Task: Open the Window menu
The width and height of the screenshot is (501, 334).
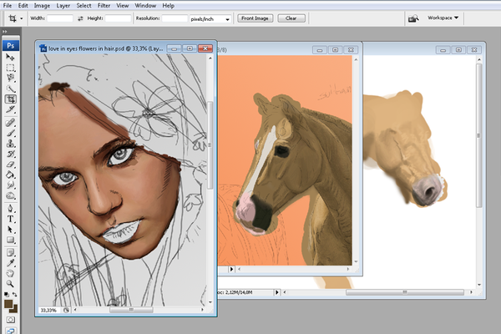Action: 145,6
